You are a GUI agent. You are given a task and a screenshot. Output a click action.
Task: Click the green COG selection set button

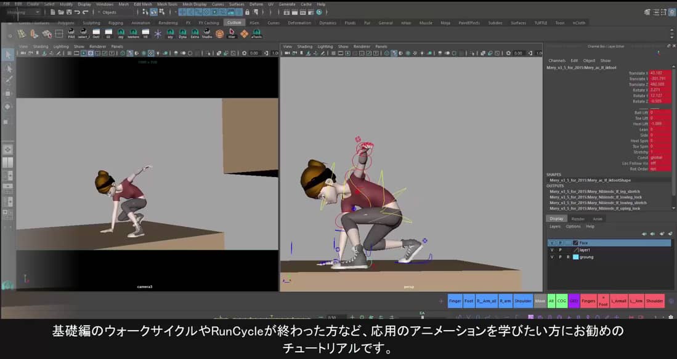[561, 301]
